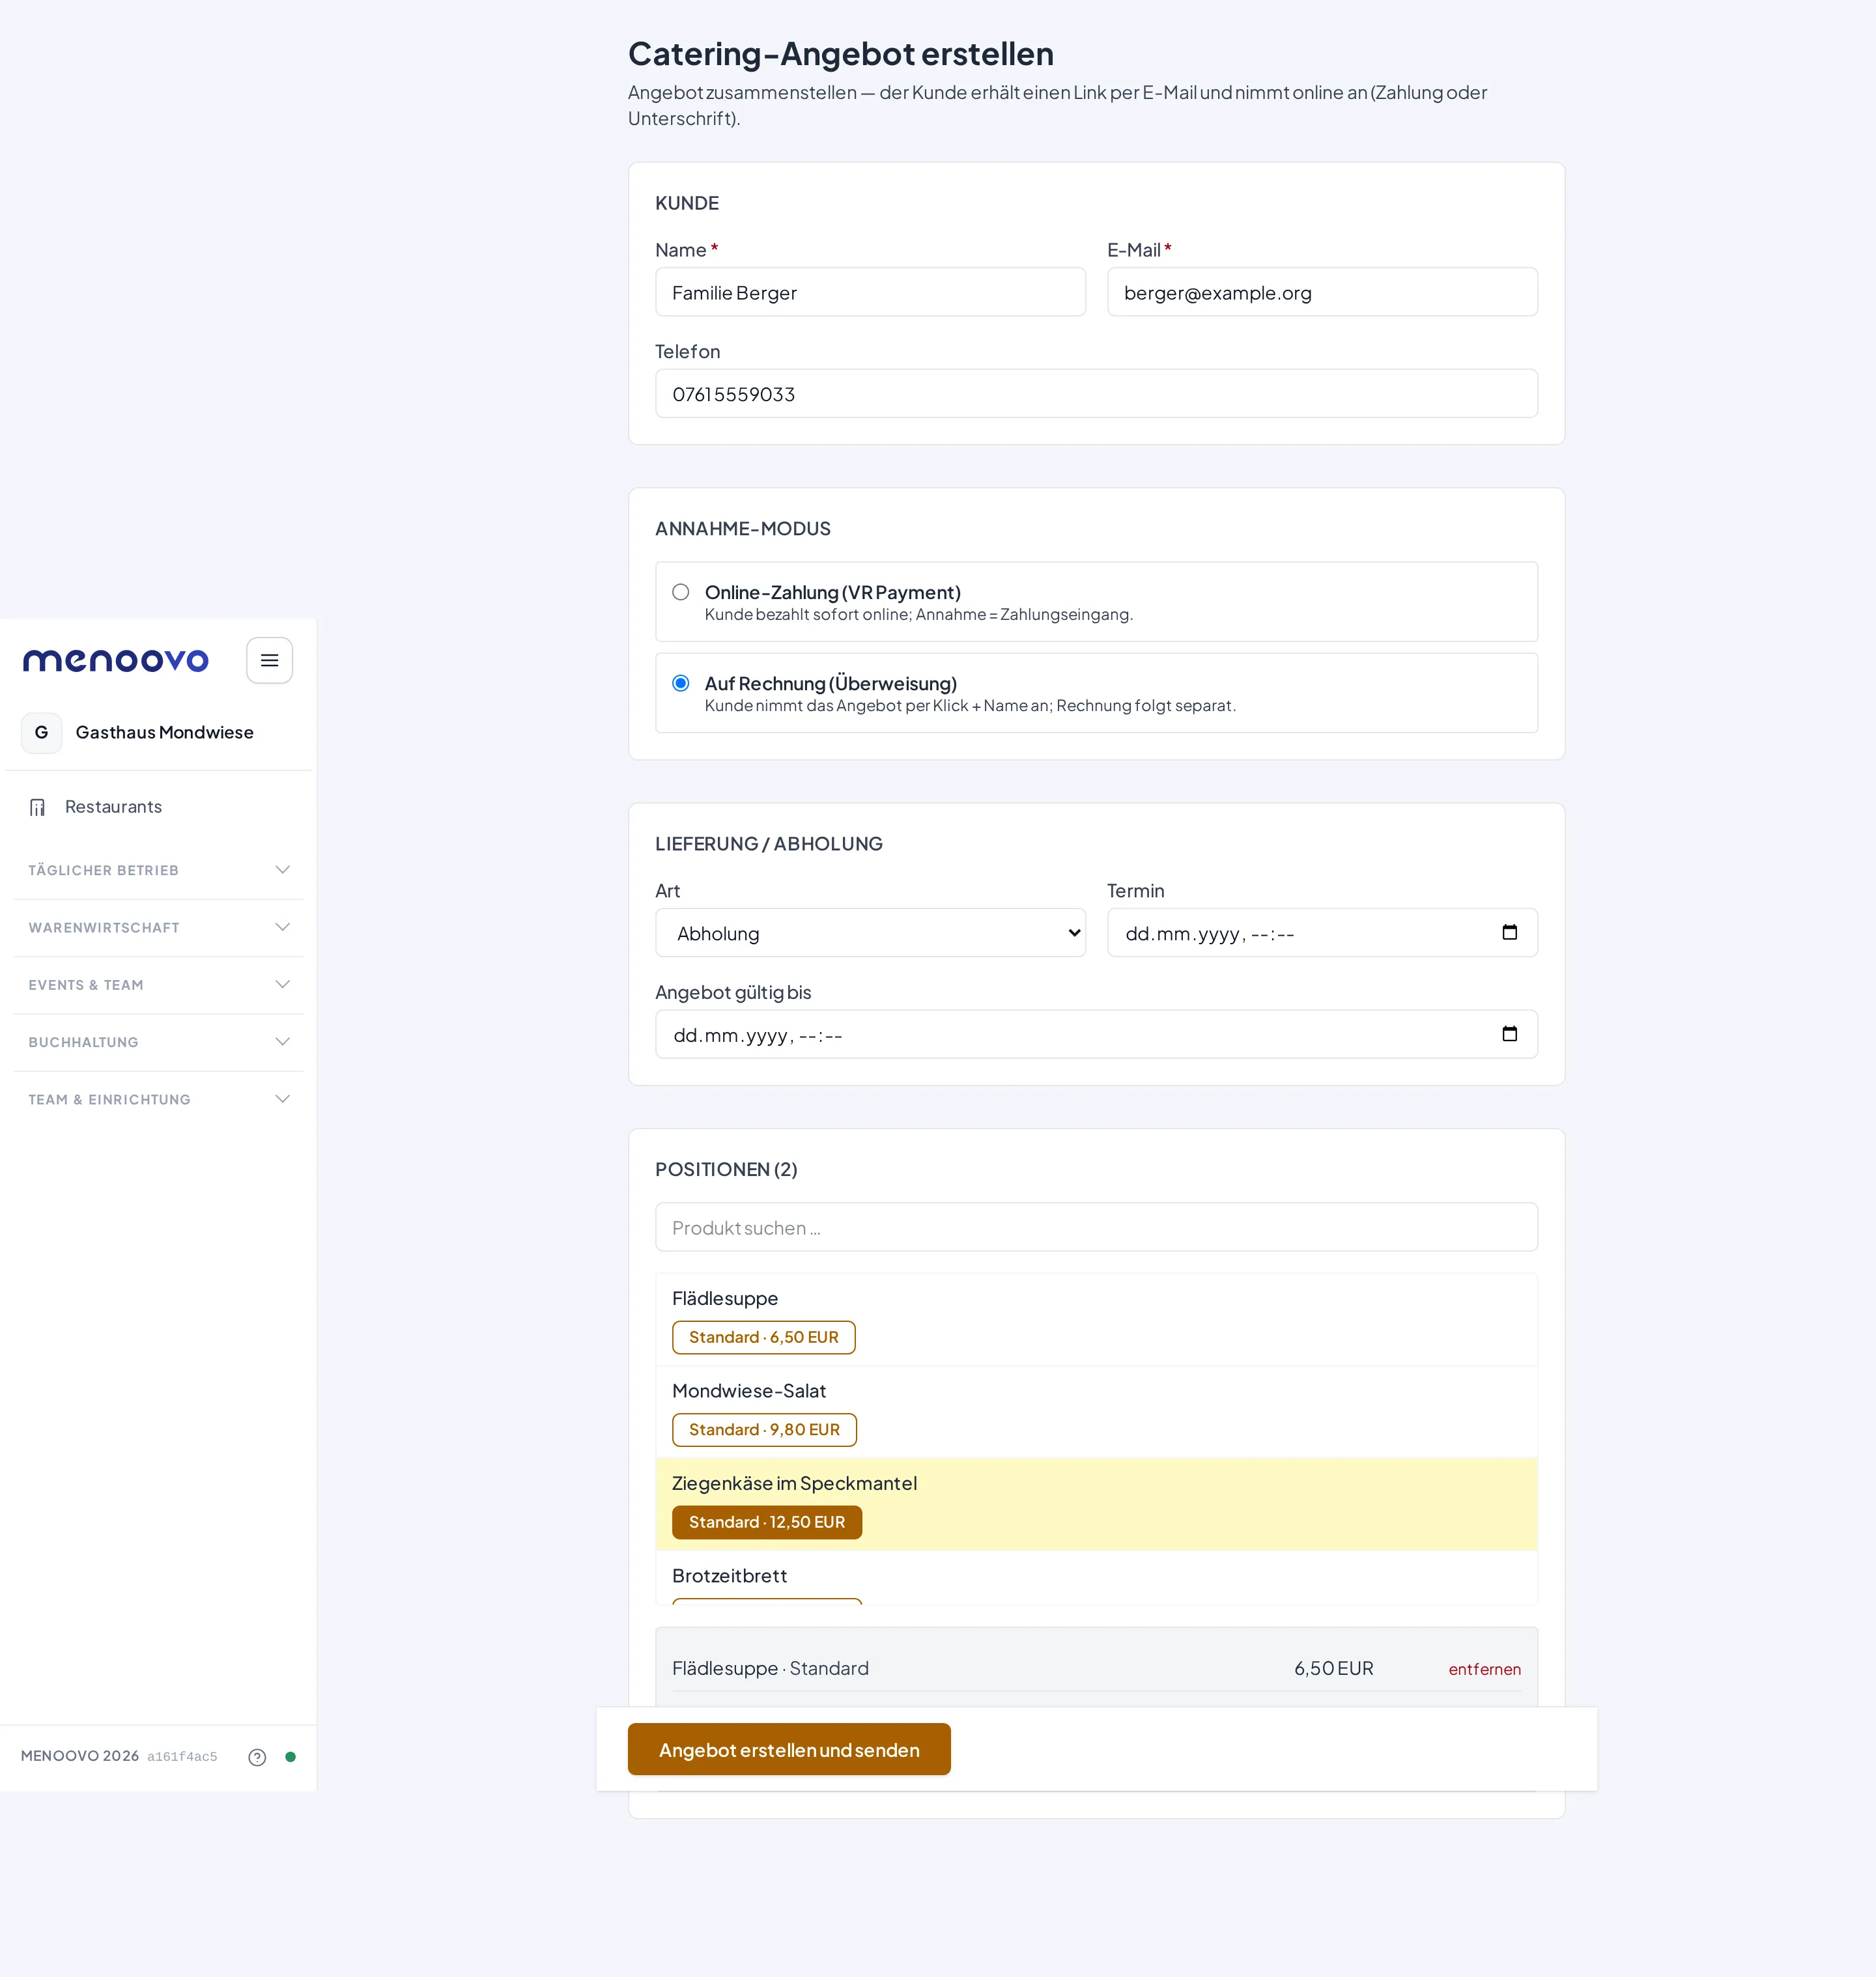Image resolution: width=1876 pixels, height=1977 pixels.
Task: Toggle the sidebar hamburger menu button
Action: pos(269,661)
